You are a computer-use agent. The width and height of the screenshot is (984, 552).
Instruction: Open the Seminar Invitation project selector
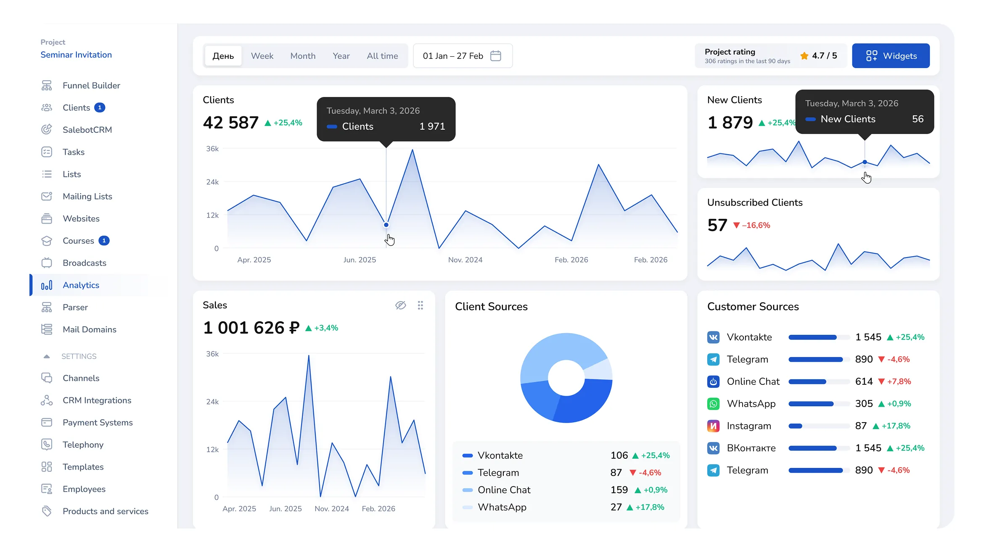tap(76, 55)
